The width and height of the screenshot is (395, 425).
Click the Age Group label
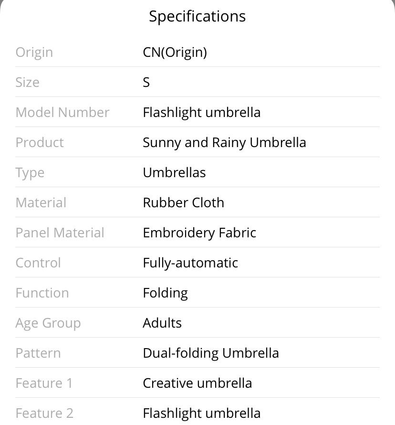click(48, 323)
